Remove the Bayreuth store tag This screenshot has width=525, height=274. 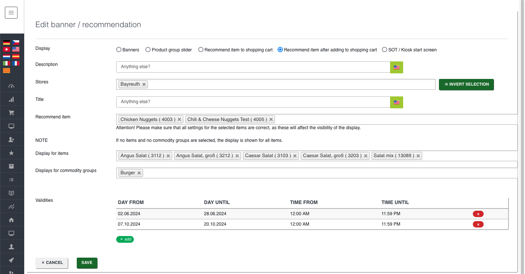coord(144,85)
